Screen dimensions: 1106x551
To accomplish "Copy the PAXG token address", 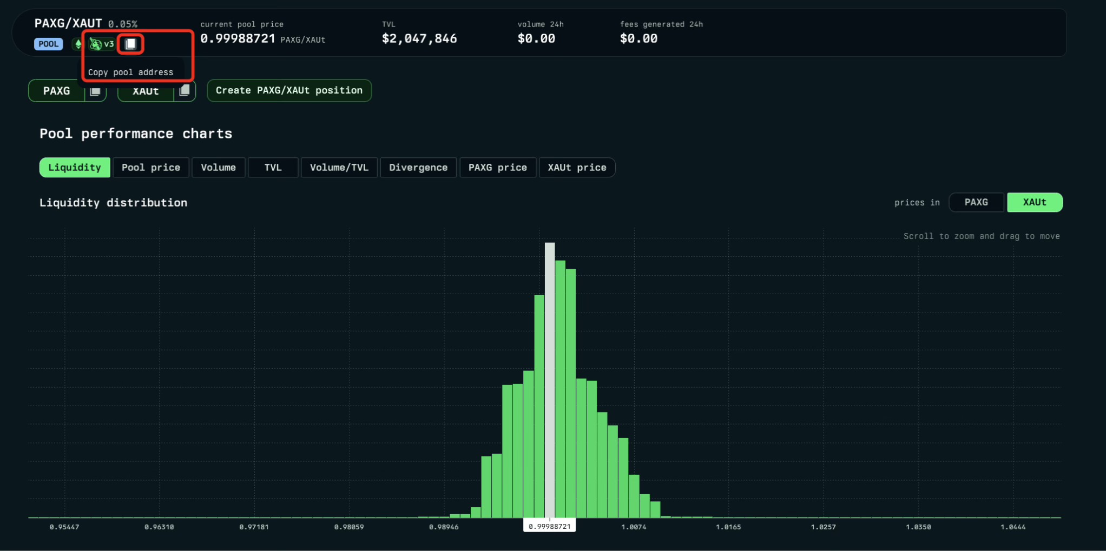I will (x=95, y=91).
